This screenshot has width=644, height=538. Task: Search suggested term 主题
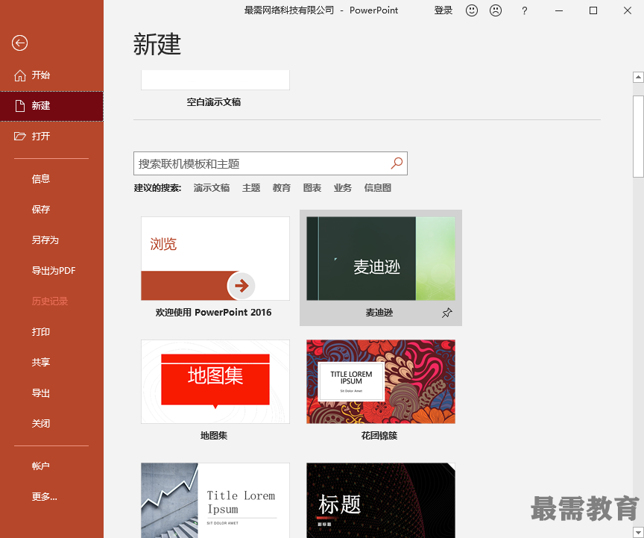[251, 188]
